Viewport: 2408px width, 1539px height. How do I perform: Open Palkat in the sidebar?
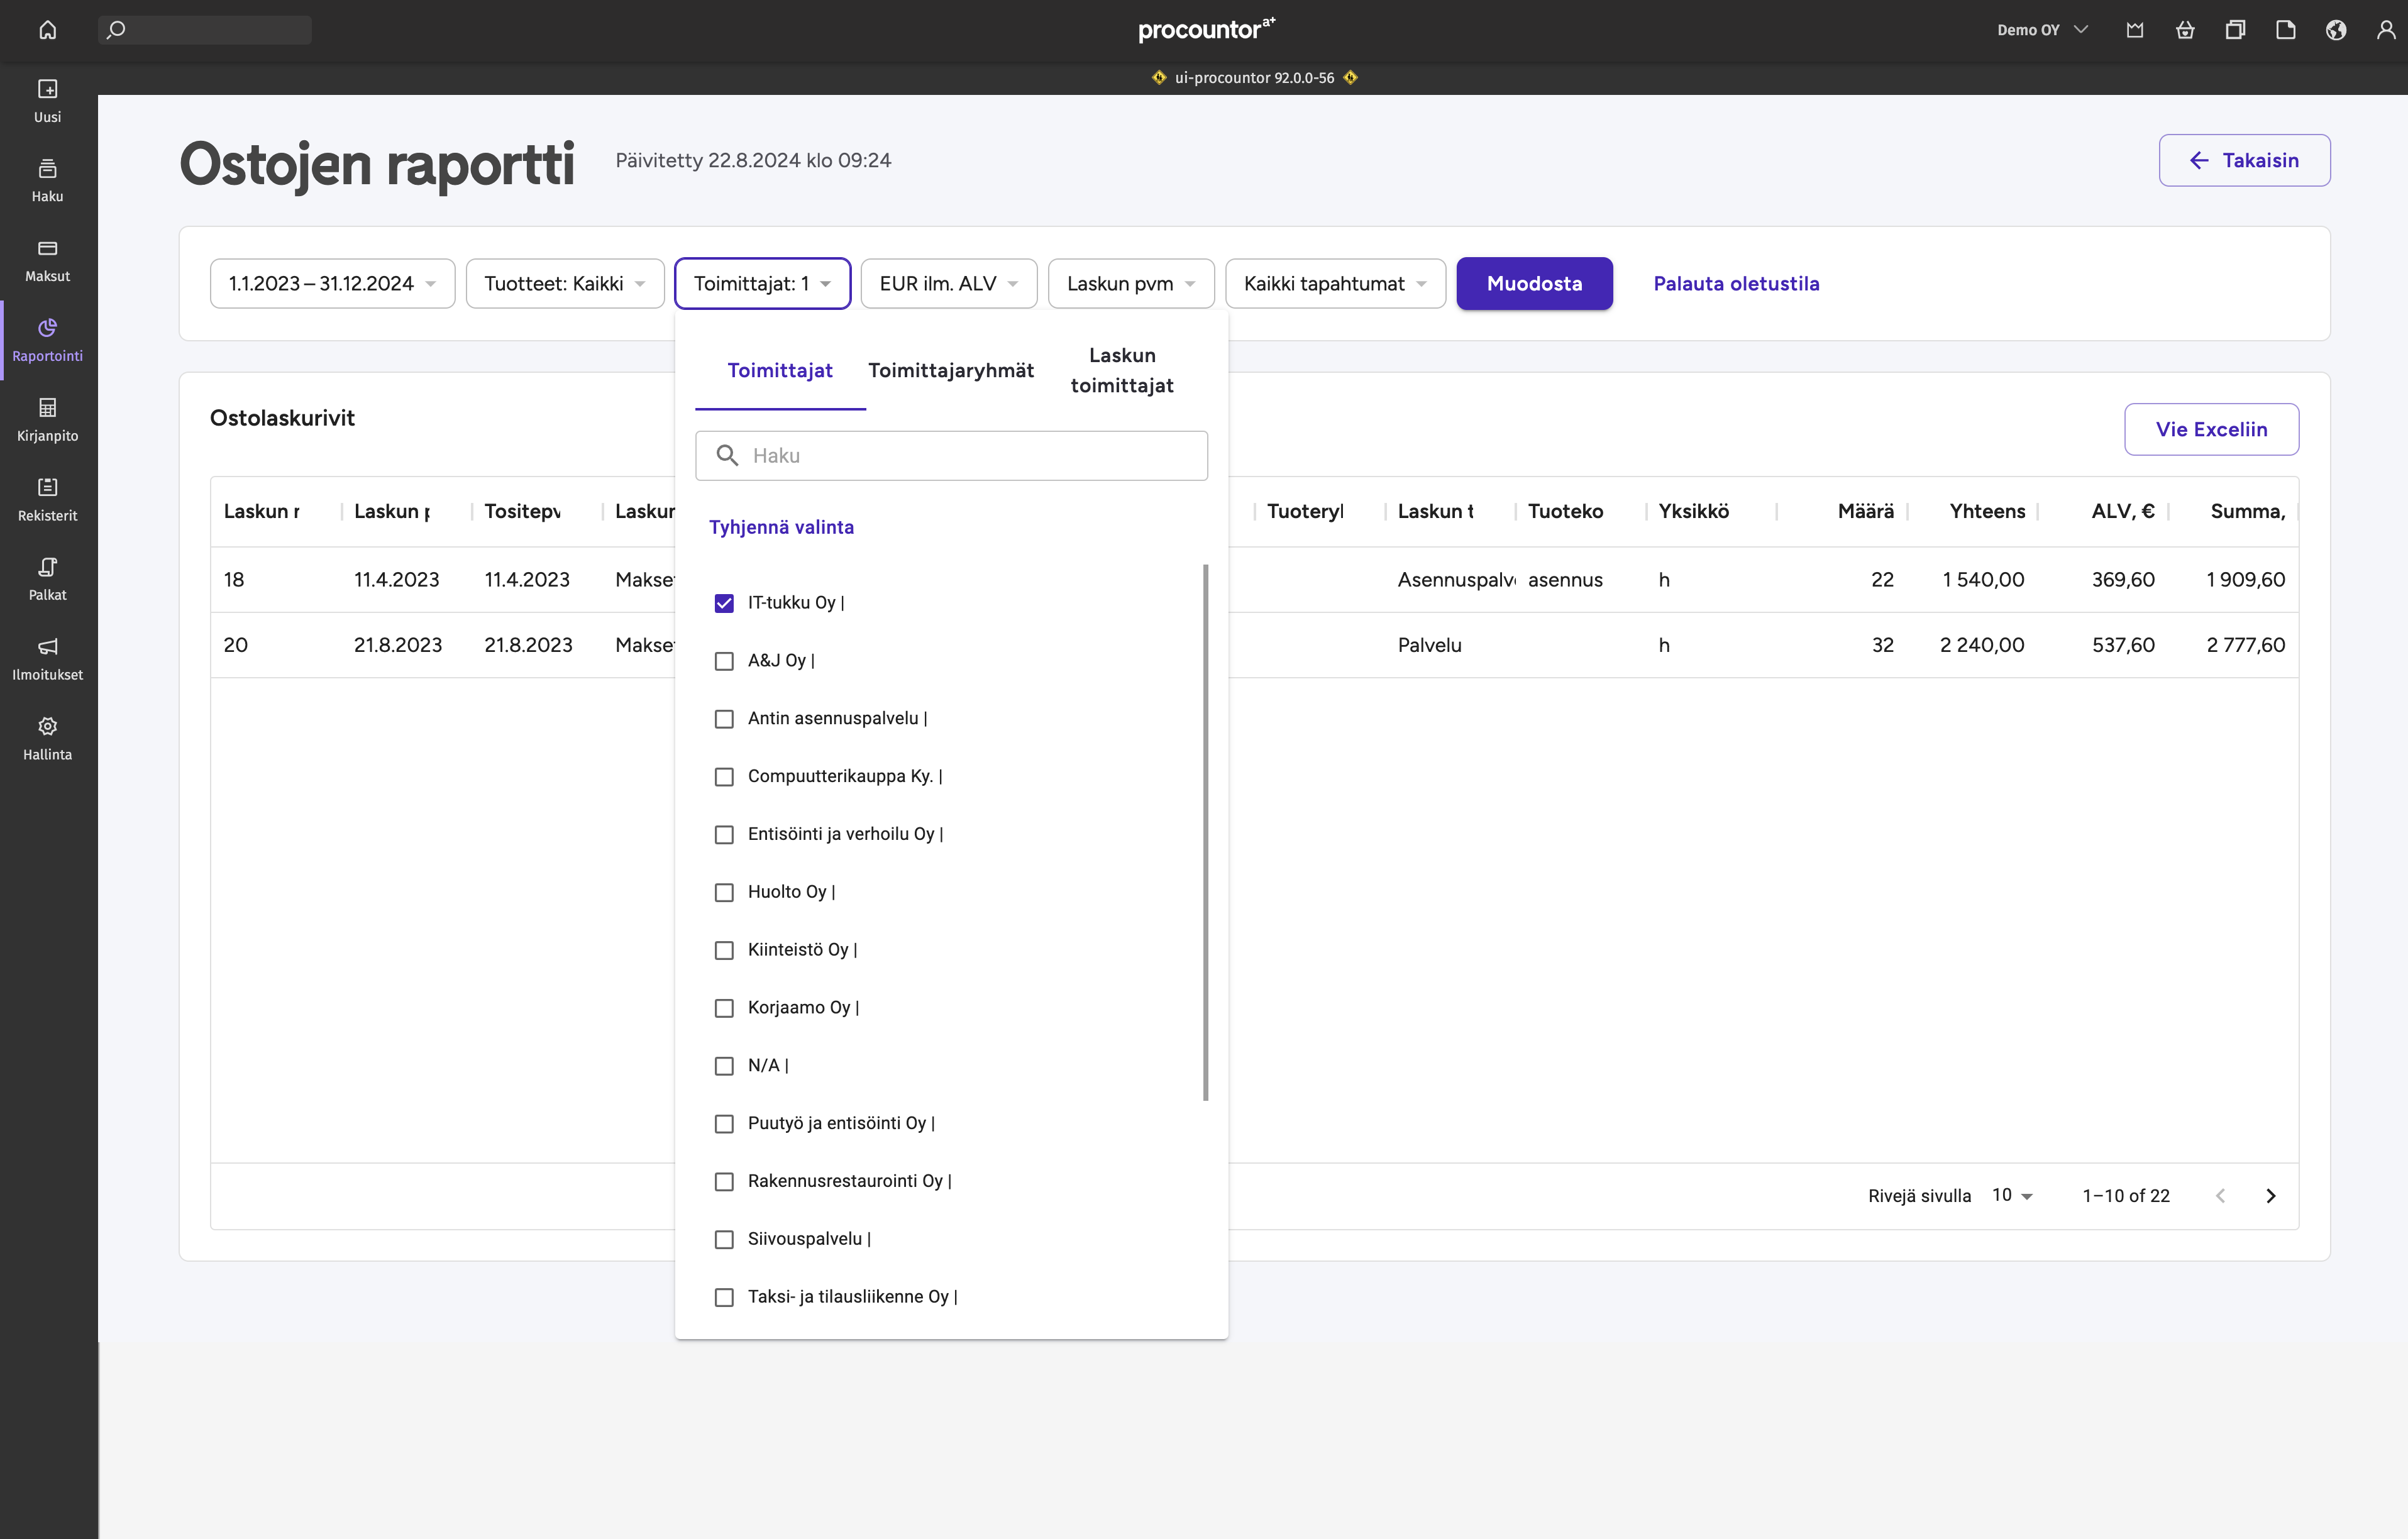coord(47,579)
